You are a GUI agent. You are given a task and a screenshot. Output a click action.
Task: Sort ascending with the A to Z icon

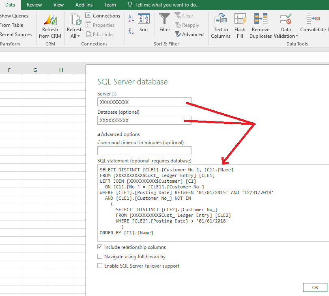pos(131,19)
